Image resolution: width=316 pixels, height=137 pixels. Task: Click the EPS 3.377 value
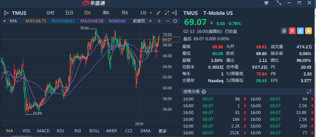(306, 81)
